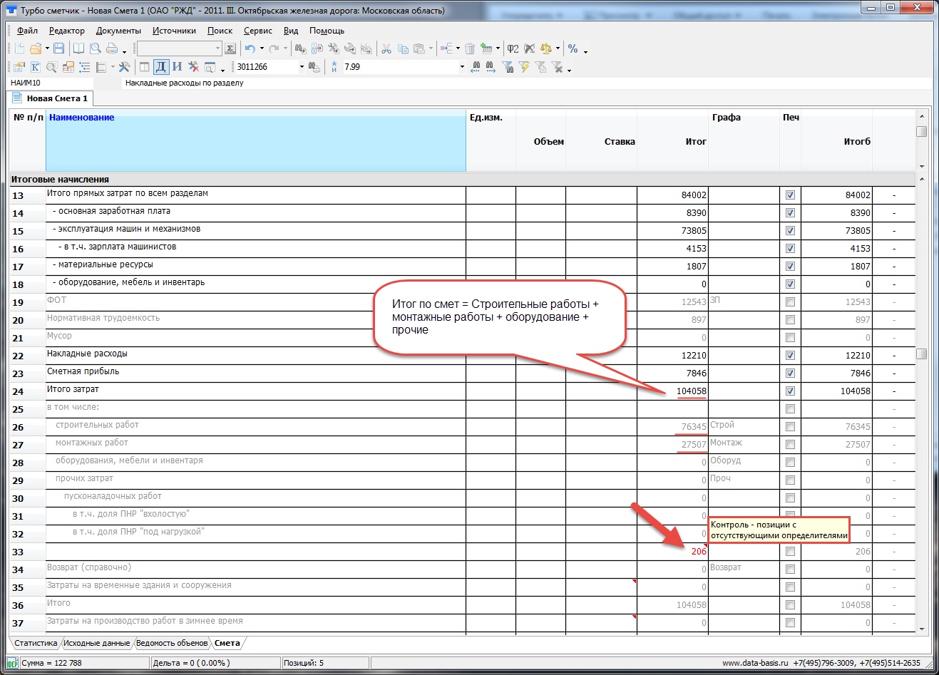Open the 7.99 combo box dropdown
This screenshot has height=675, width=939.
coord(462,67)
